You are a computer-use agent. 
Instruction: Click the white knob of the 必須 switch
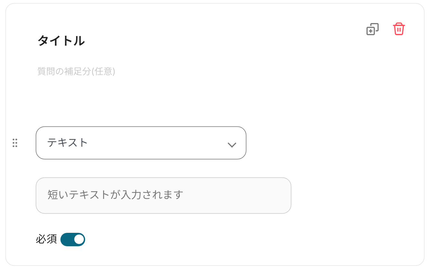click(79, 240)
